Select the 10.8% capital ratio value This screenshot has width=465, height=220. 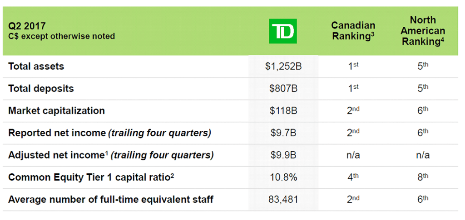(283, 177)
